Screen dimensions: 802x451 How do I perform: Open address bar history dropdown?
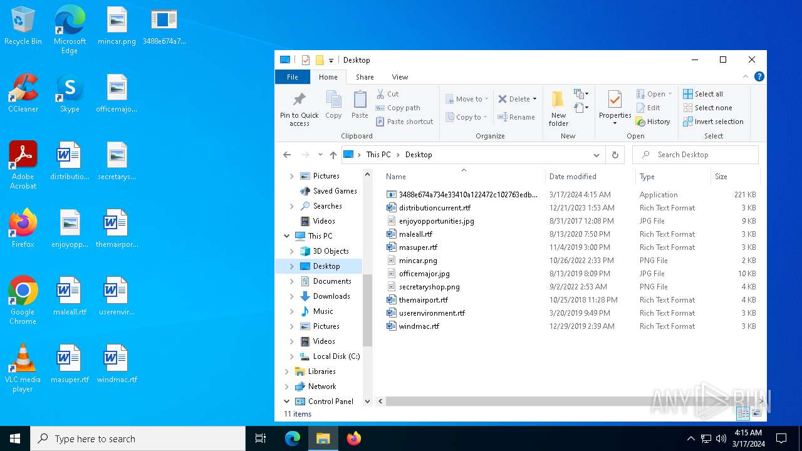596,155
